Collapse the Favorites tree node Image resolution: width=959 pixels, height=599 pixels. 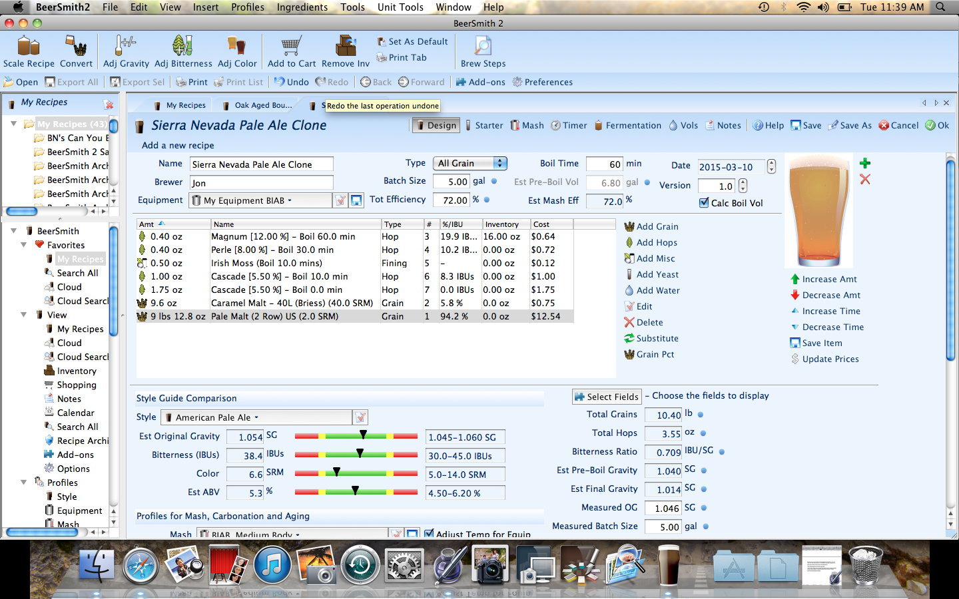23,245
